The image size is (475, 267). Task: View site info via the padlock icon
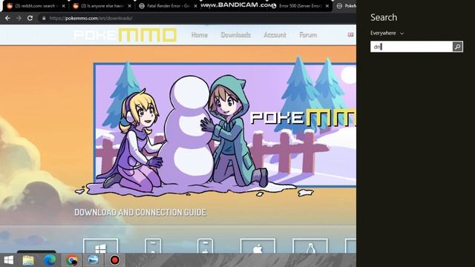[x=44, y=18]
